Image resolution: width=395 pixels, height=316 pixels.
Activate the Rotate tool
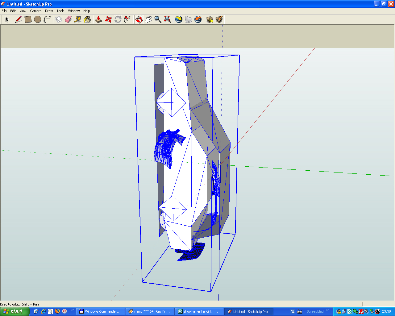tap(118, 19)
